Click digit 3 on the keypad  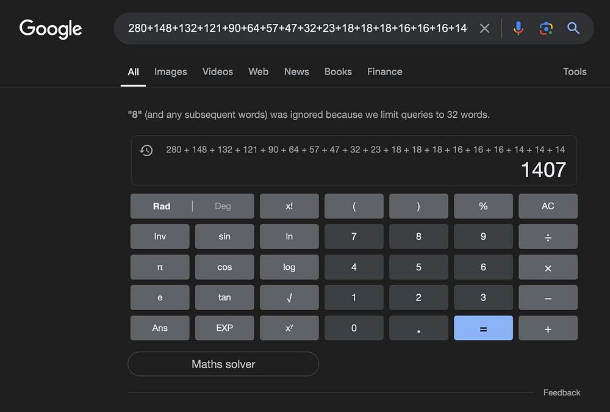pyautogui.click(x=483, y=297)
